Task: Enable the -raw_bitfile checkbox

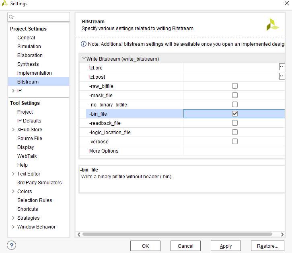Action: click(x=235, y=86)
